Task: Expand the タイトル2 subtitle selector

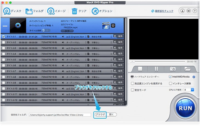Action: (x=111, y=42)
